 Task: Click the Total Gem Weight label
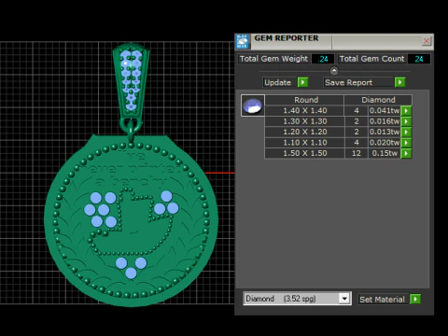(x=273, y=59)
